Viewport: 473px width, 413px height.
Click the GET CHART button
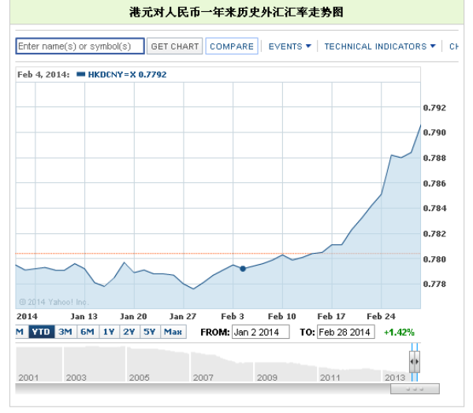pos(175,47)
